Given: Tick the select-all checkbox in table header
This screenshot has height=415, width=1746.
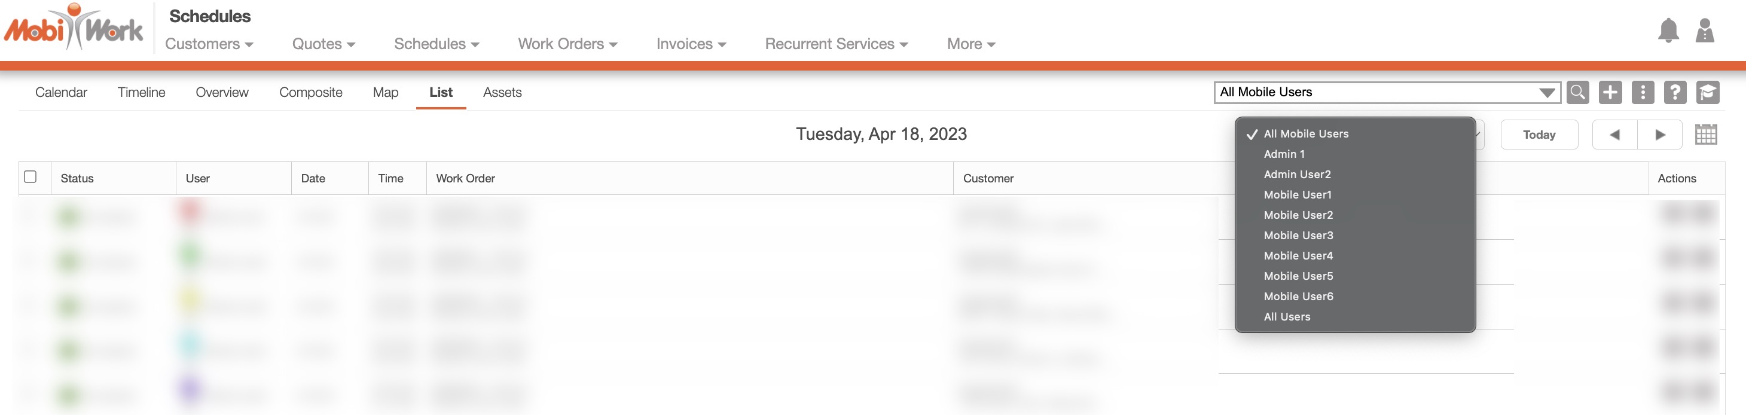Looking at the screenshot, I should pyautogui.click(x=30, y=177).
